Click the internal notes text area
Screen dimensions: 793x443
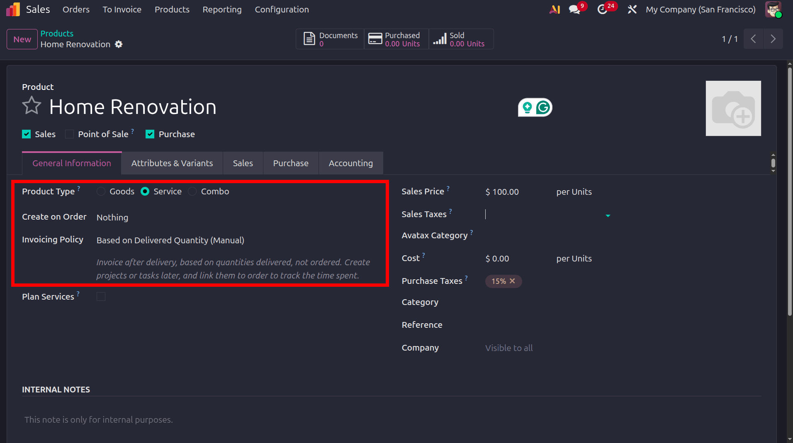point(392,420)
